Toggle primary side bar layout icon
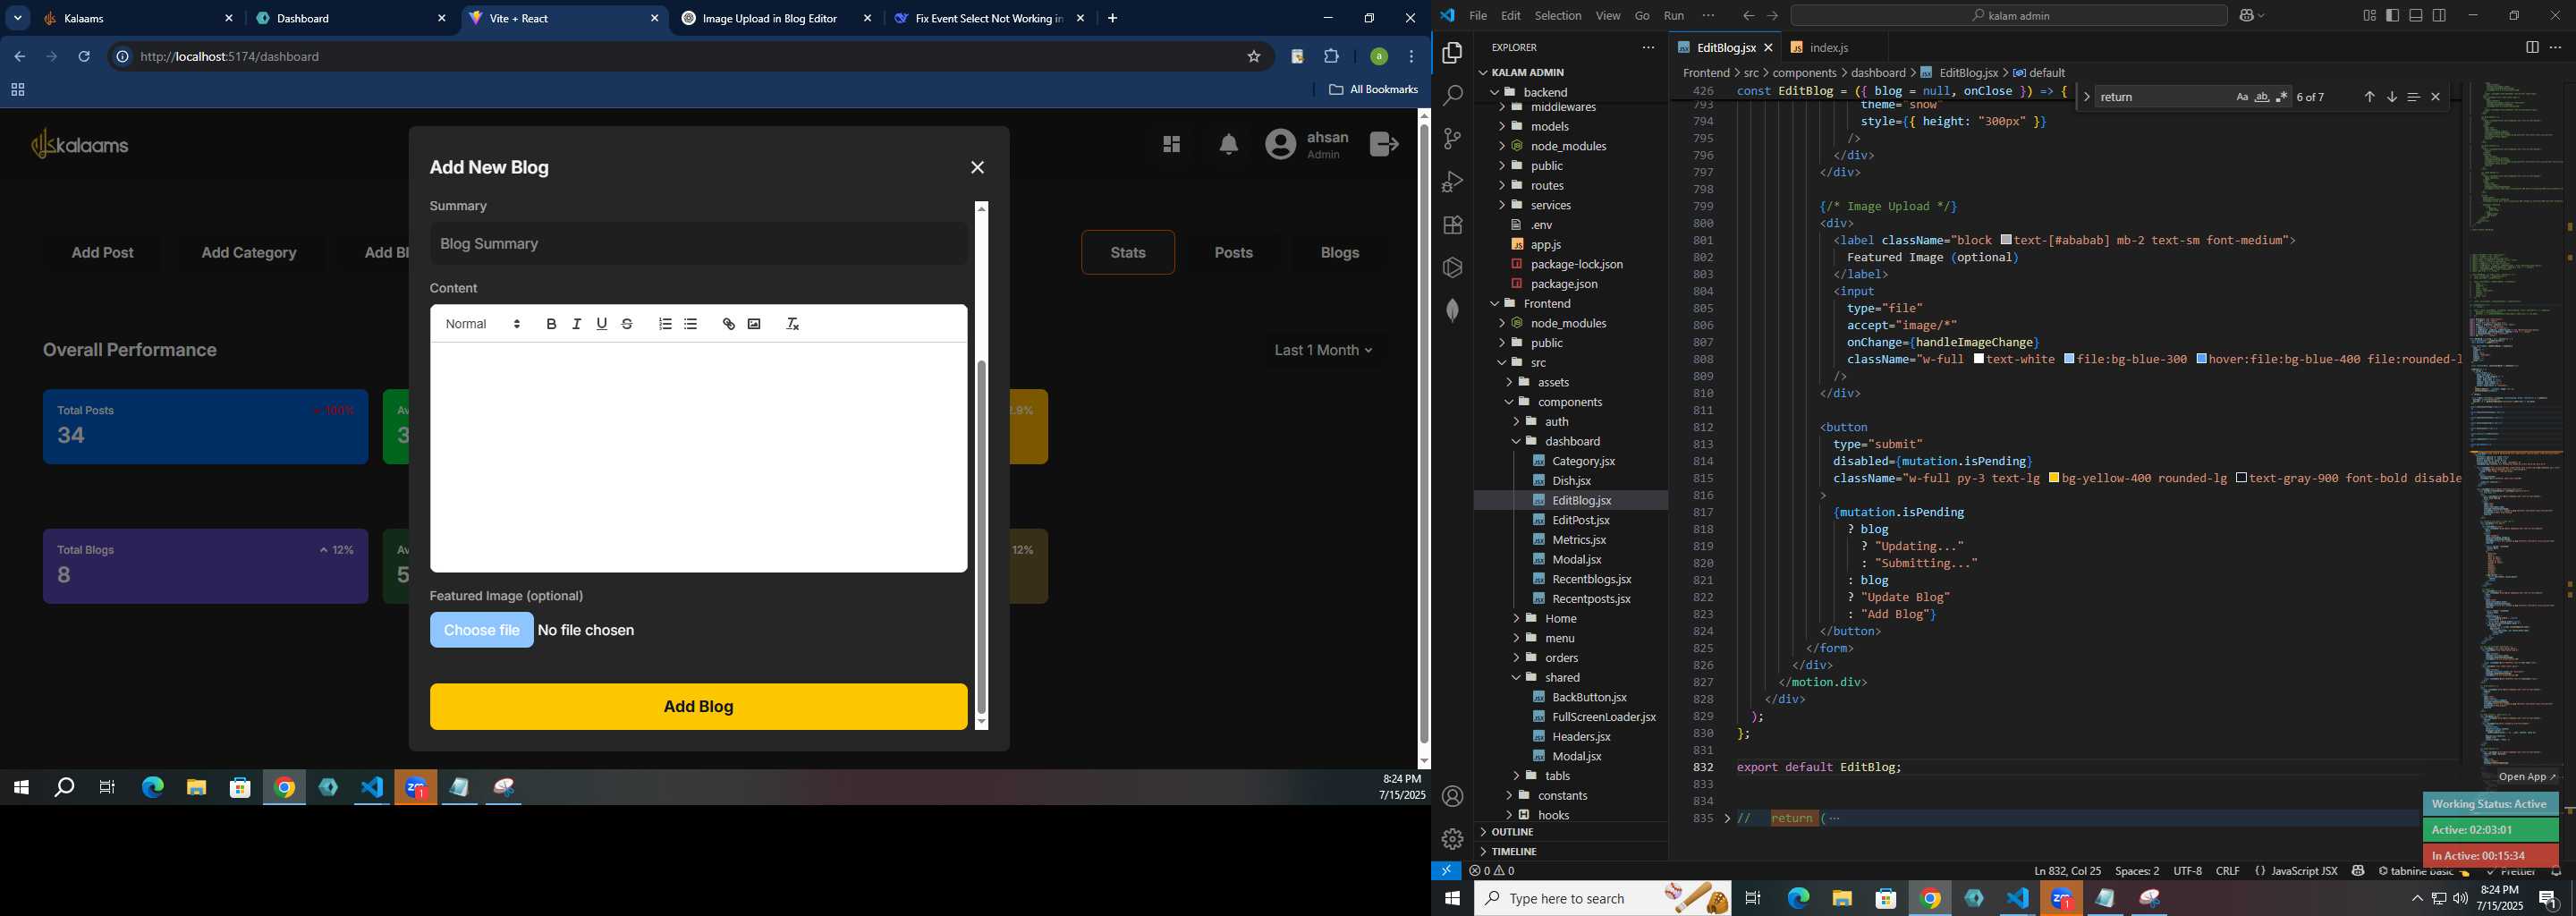2576x916 pixels. pos(2393,16)
